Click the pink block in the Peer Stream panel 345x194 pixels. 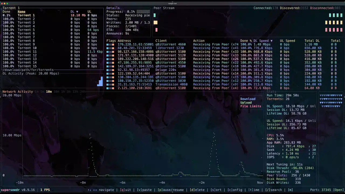156,30
